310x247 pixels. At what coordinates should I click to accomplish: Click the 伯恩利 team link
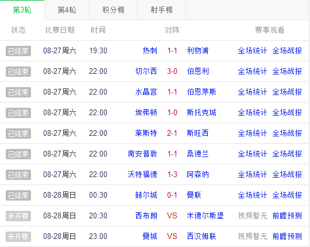click(197, 71)
